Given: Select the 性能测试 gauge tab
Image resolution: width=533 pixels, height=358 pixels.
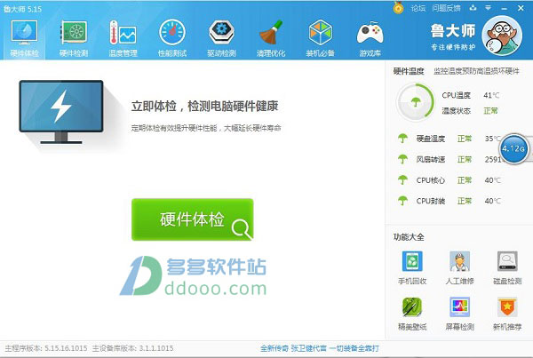Looking at the screenshot, I should tap(172, 38).
